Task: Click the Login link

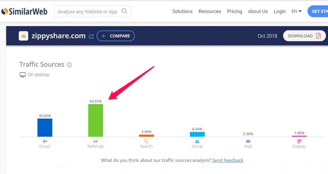Action: 280,12
